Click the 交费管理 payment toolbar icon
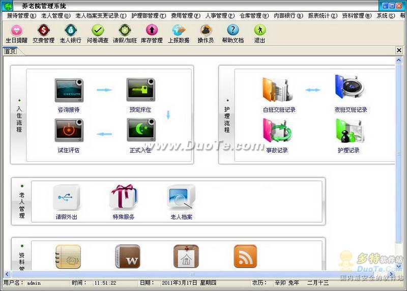 (x=43, y=33)
